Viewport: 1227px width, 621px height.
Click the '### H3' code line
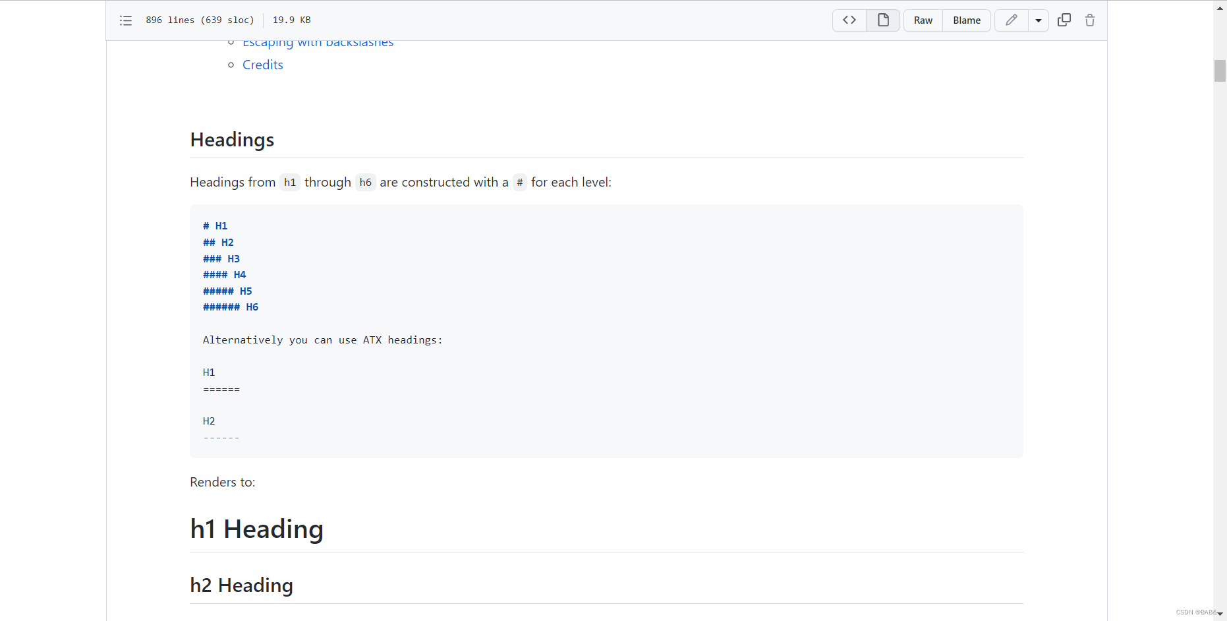(x=221, y=259)
